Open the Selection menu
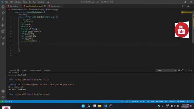 18,2
